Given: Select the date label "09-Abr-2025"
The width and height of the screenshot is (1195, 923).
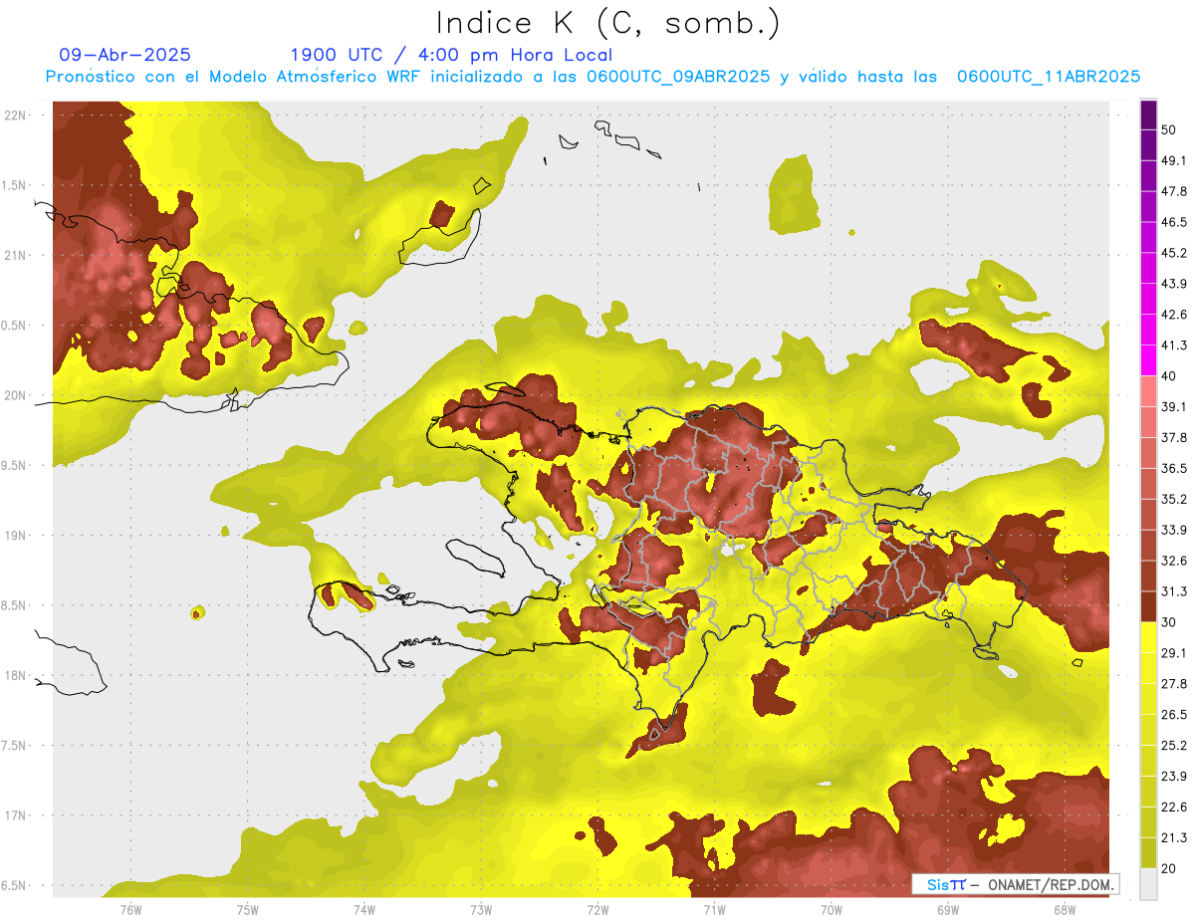Looking at the screenshot, I should [x=125, y=55].
